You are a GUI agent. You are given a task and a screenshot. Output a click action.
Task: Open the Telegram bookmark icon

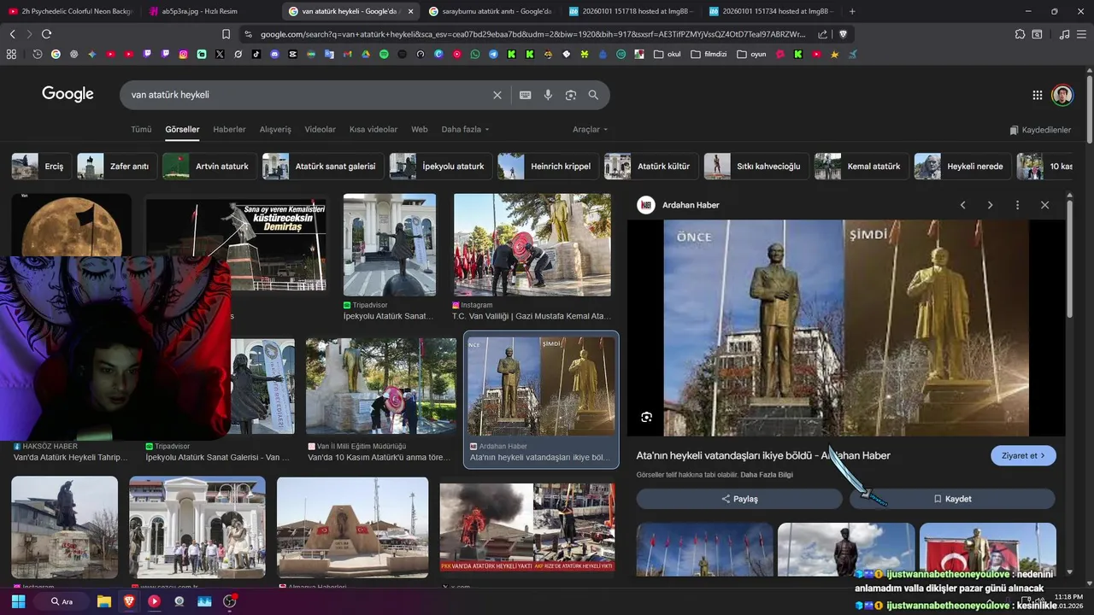click(x=493, y=54)
